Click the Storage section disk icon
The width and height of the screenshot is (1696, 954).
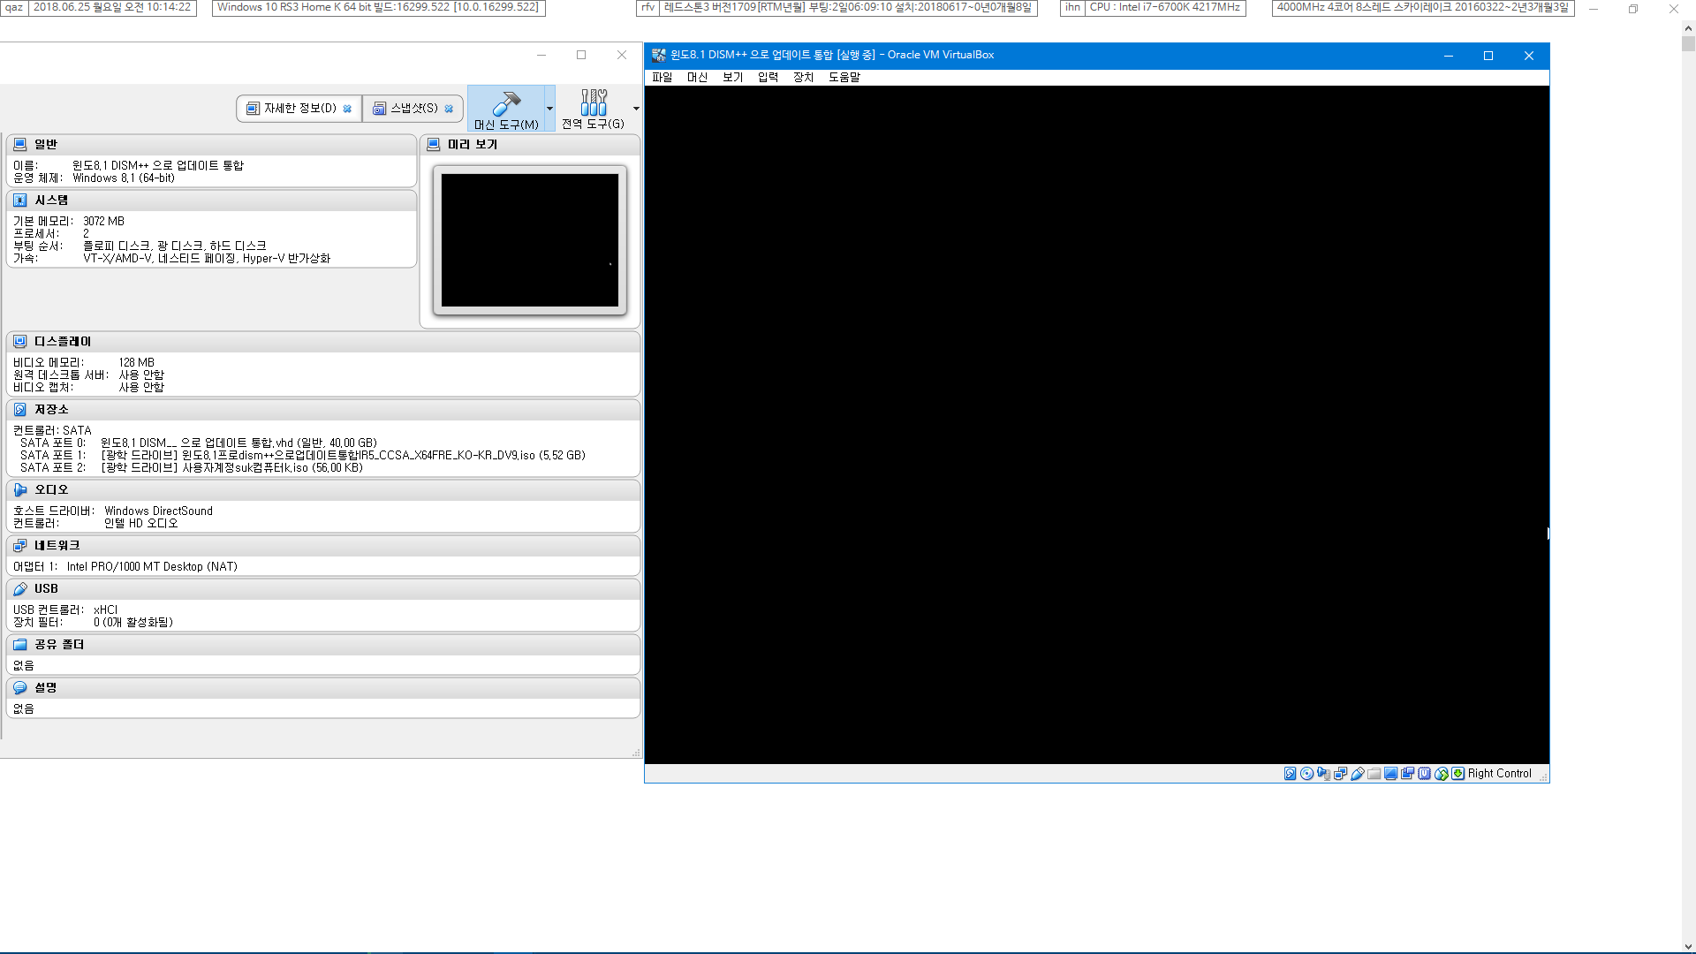coord(20,410)
